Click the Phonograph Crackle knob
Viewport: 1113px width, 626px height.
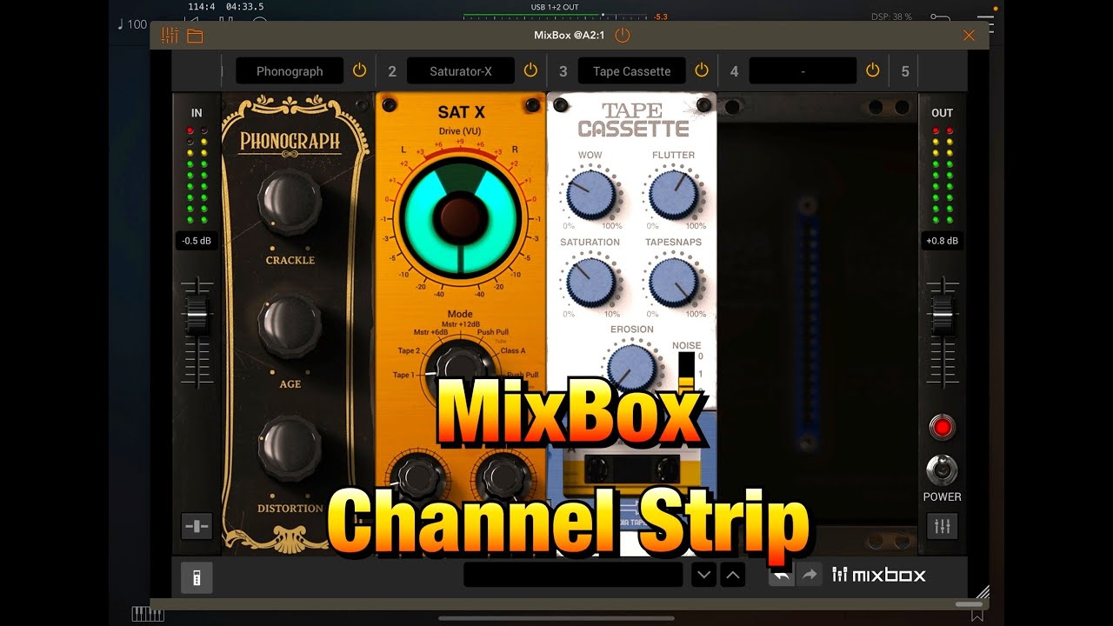pos(290,202)
